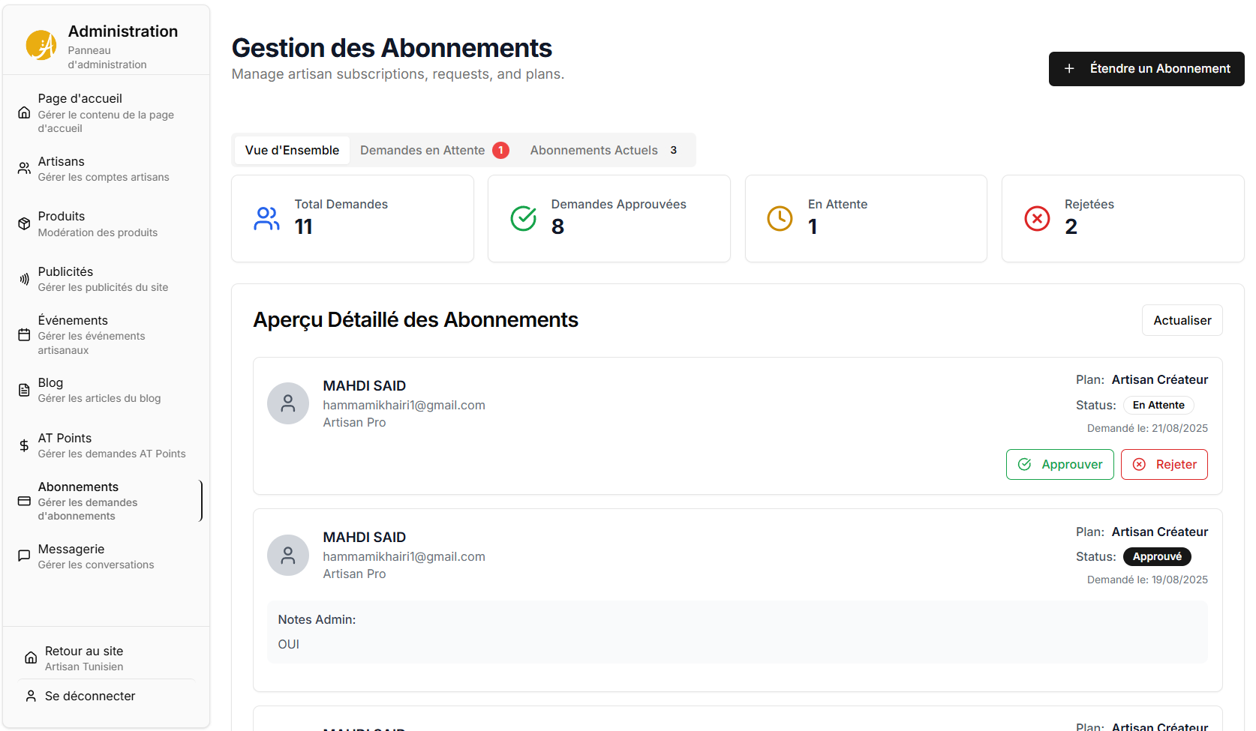This screenshot has height=731, width=1256.
Task: Click the Blog document icon
Action: 24,390
